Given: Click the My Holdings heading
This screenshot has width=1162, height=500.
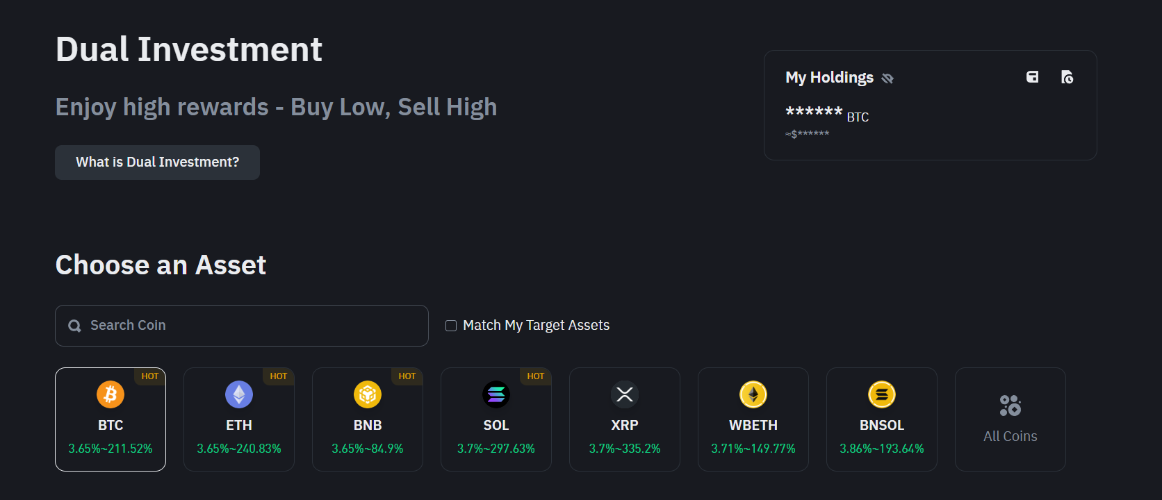Looking at the screenshot, I should pyautogui.click(x=829, y=77).
